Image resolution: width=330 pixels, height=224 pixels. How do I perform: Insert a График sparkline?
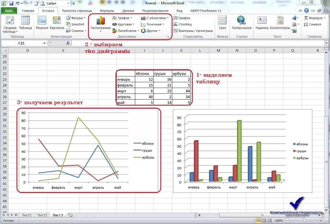tap(182, 18)
